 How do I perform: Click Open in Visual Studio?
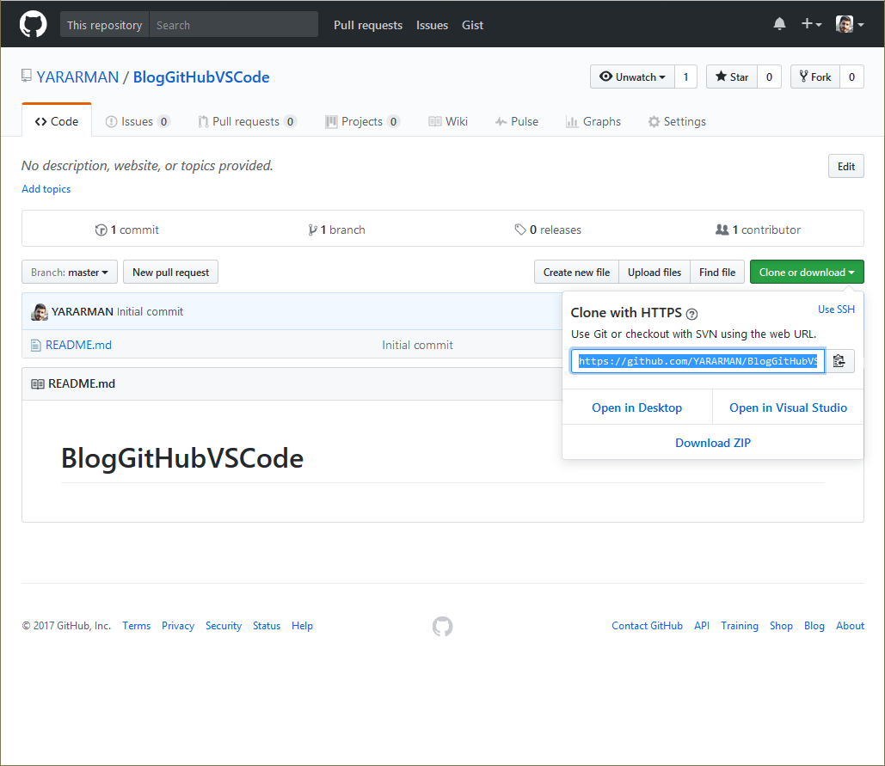click(x=788, y=408)
